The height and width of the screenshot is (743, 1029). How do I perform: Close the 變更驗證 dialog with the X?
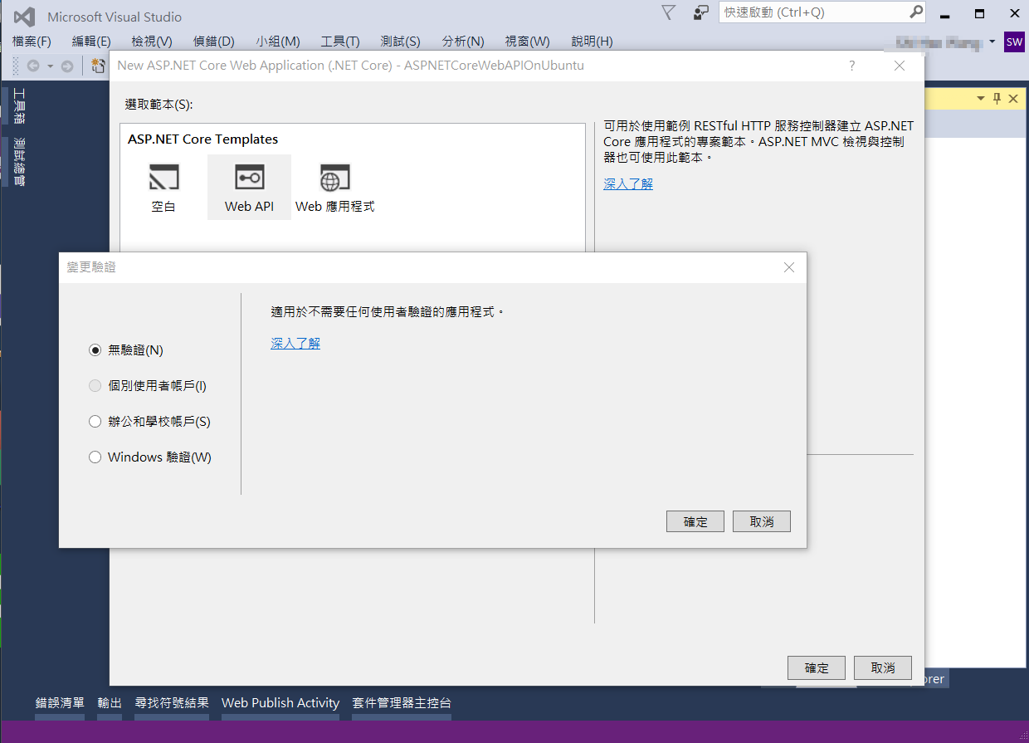[x=789, y=267]
